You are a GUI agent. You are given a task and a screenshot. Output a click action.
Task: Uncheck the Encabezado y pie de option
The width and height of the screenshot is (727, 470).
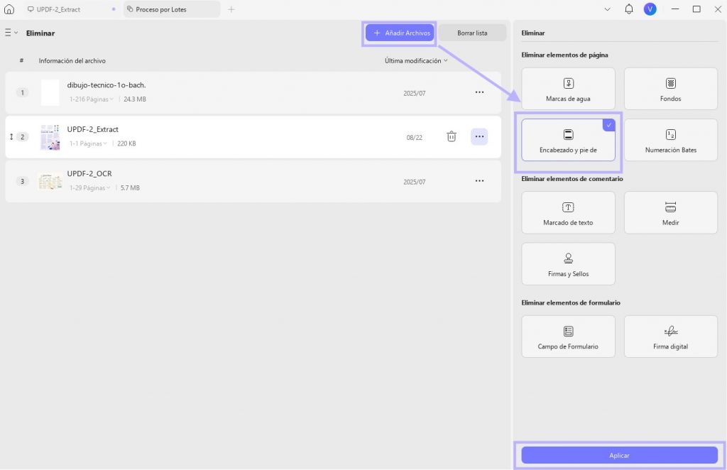pos(568,140)
